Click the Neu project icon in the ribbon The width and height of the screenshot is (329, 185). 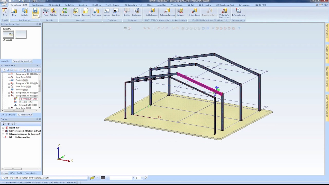click(5, 12)
